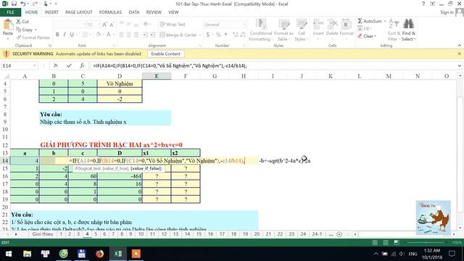Click Enable Content button
The image size is (464, 261).
pos(165,54)
